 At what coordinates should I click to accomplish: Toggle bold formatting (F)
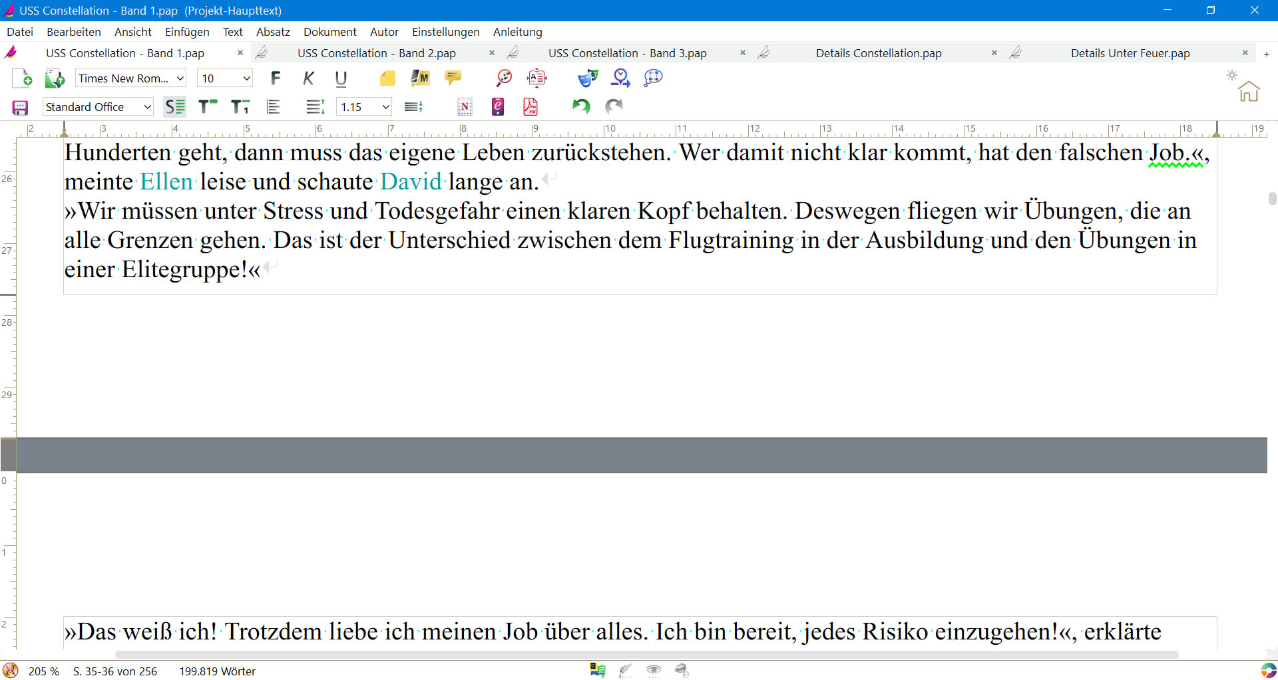(x=276, y=78)
